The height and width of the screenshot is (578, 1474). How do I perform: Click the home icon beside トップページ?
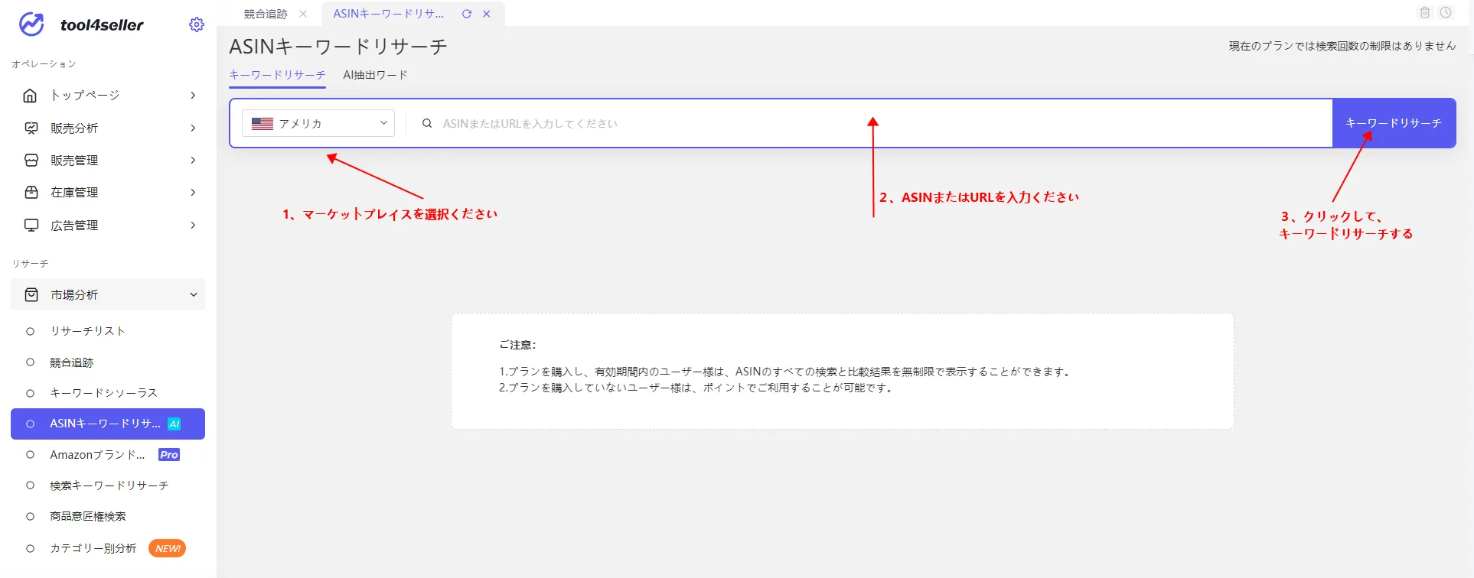coord(31,96)
